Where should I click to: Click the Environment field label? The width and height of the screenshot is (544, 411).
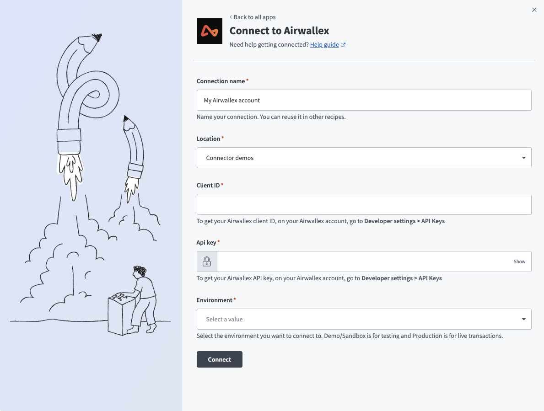pos(215,300)
